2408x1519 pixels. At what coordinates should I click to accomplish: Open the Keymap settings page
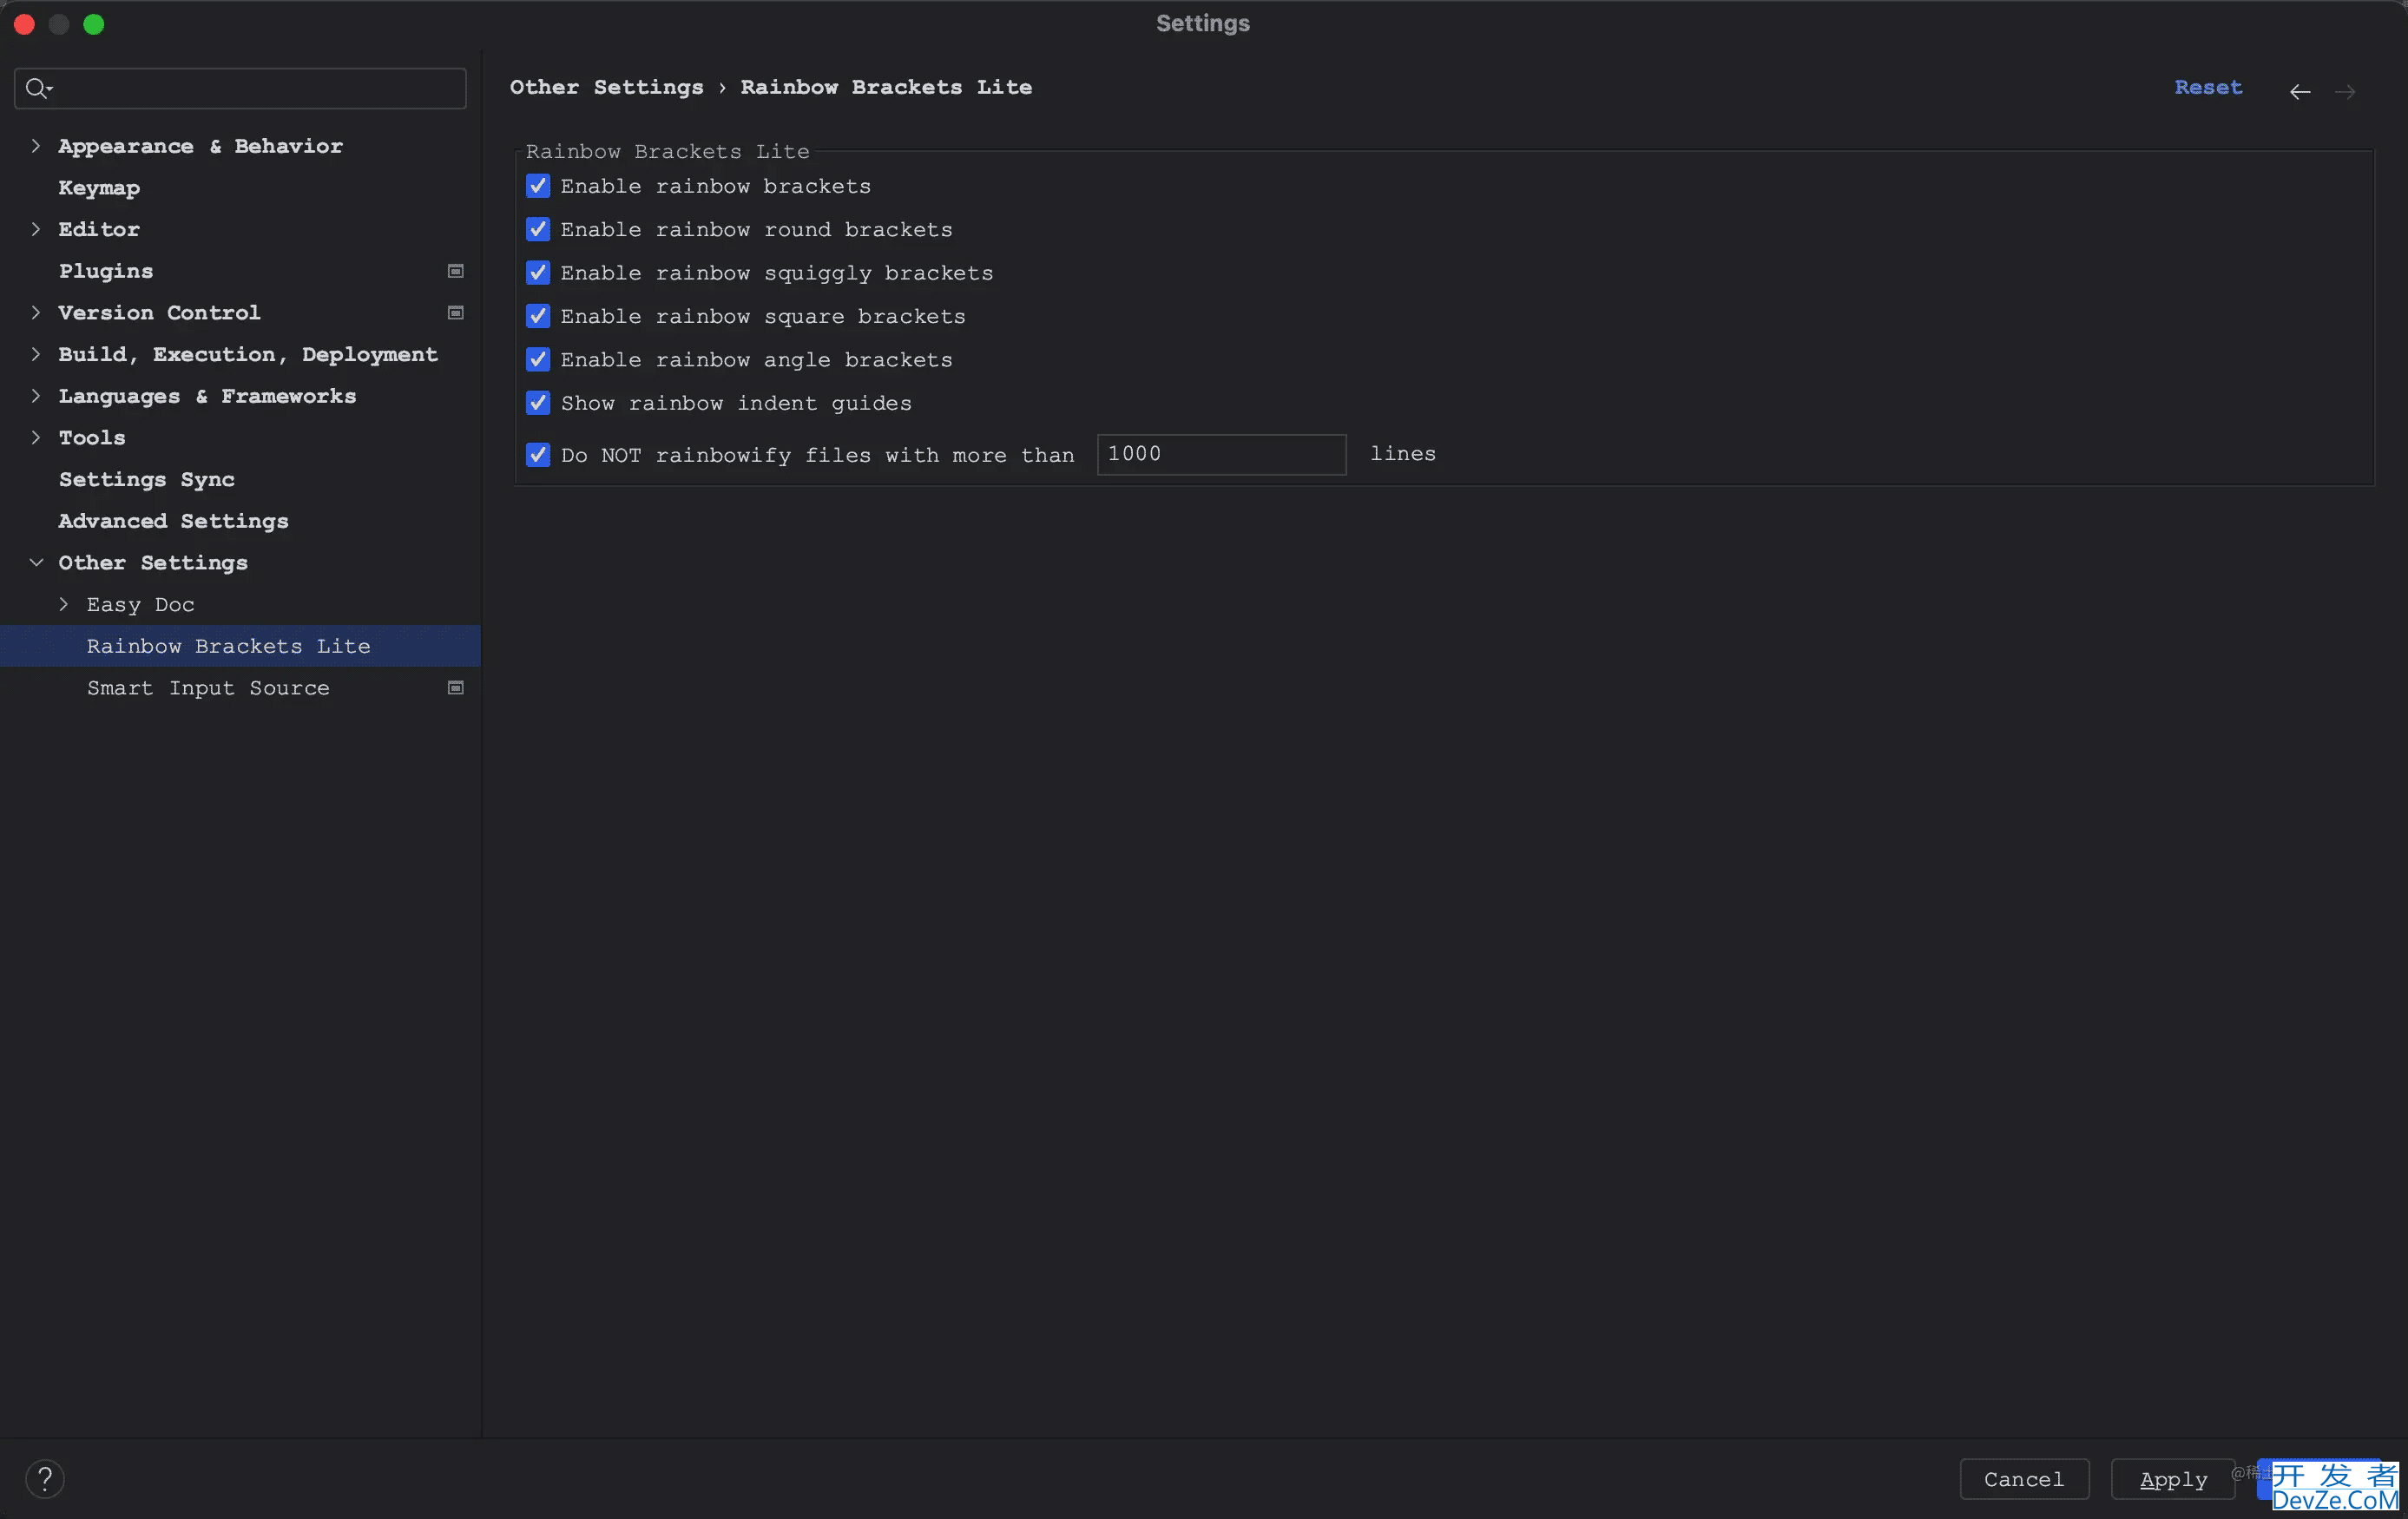[x=99, y=188]
